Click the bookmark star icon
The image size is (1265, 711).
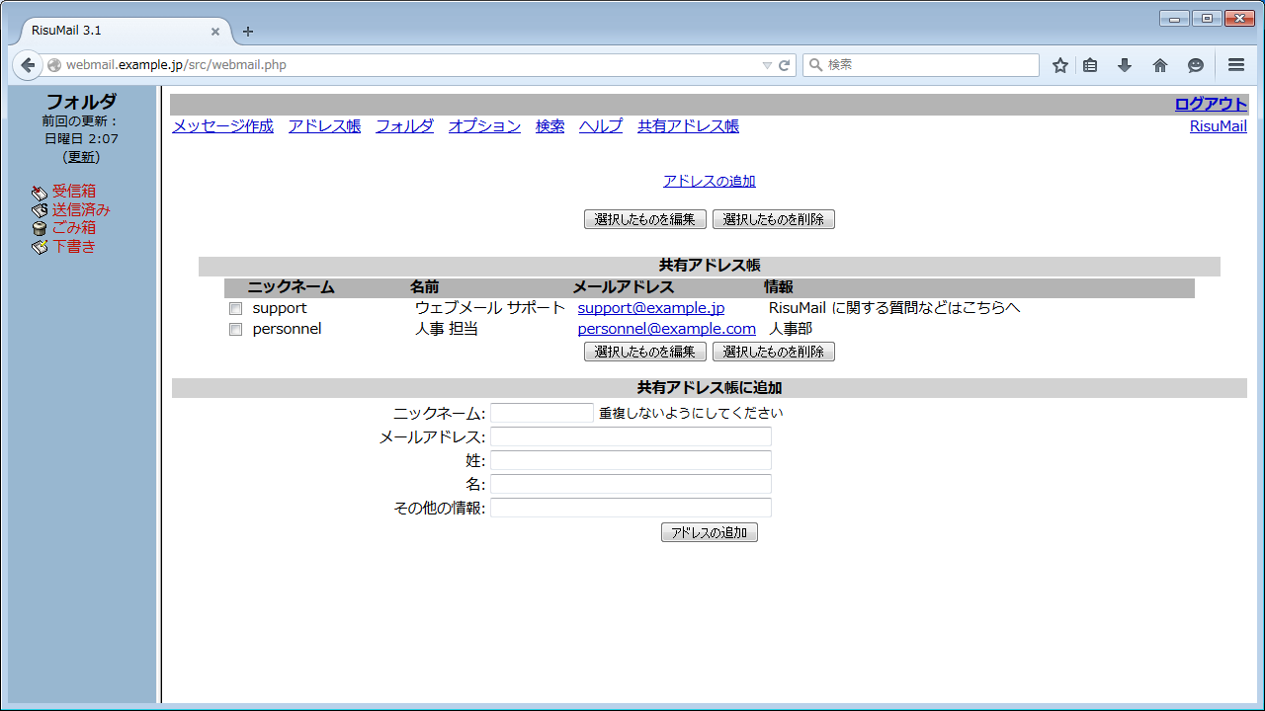point(1060,65)
